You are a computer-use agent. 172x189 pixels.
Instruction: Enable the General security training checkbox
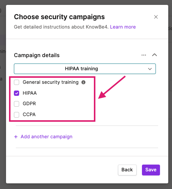coord(17,82)
